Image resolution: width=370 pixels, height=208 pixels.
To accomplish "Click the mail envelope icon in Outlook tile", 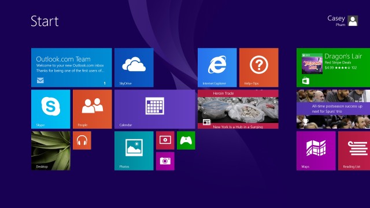I will (x=40, y=80).
